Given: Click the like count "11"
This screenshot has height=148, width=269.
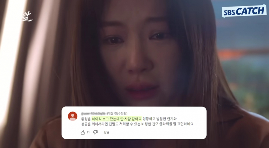Looking at the screenshot, I should point(88,132).
